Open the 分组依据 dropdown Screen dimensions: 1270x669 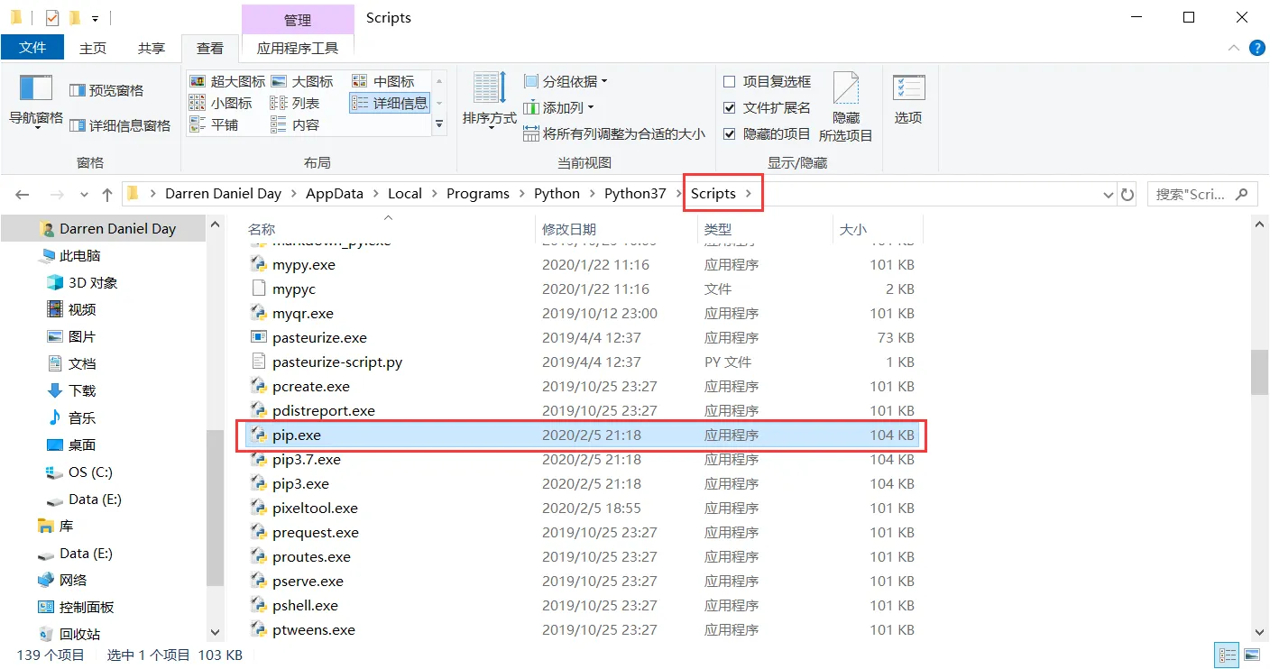[x=566, y=81]
